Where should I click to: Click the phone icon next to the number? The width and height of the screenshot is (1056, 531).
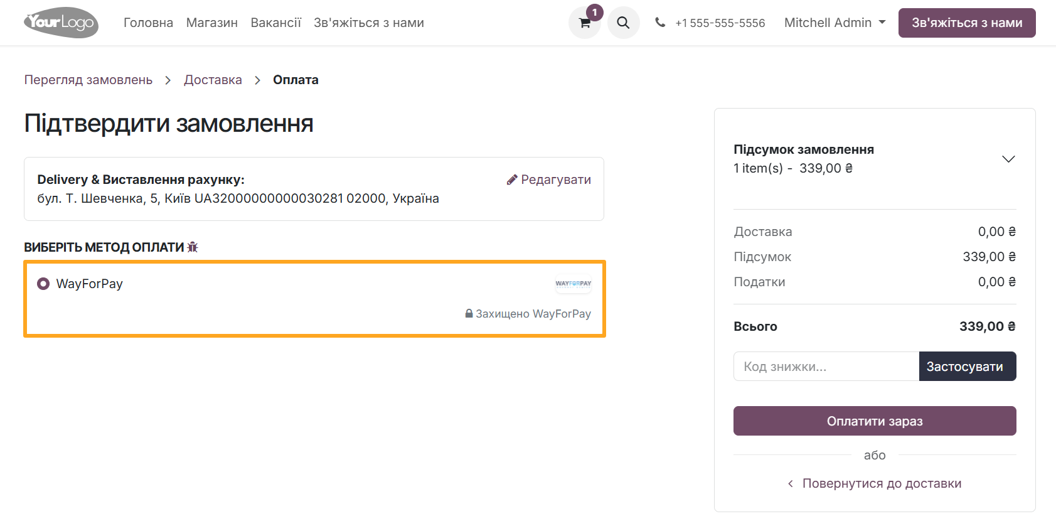(x=659, y=22)
